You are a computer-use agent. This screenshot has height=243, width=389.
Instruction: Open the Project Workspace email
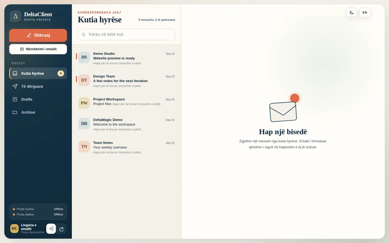pyautogui.click(x=126, y=103)
